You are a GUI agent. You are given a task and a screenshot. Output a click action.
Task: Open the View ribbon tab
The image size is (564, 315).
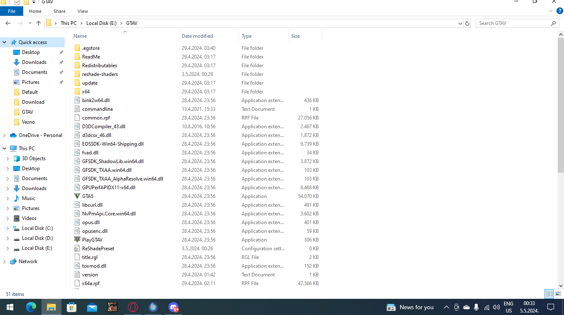click(x=83, y=11)
